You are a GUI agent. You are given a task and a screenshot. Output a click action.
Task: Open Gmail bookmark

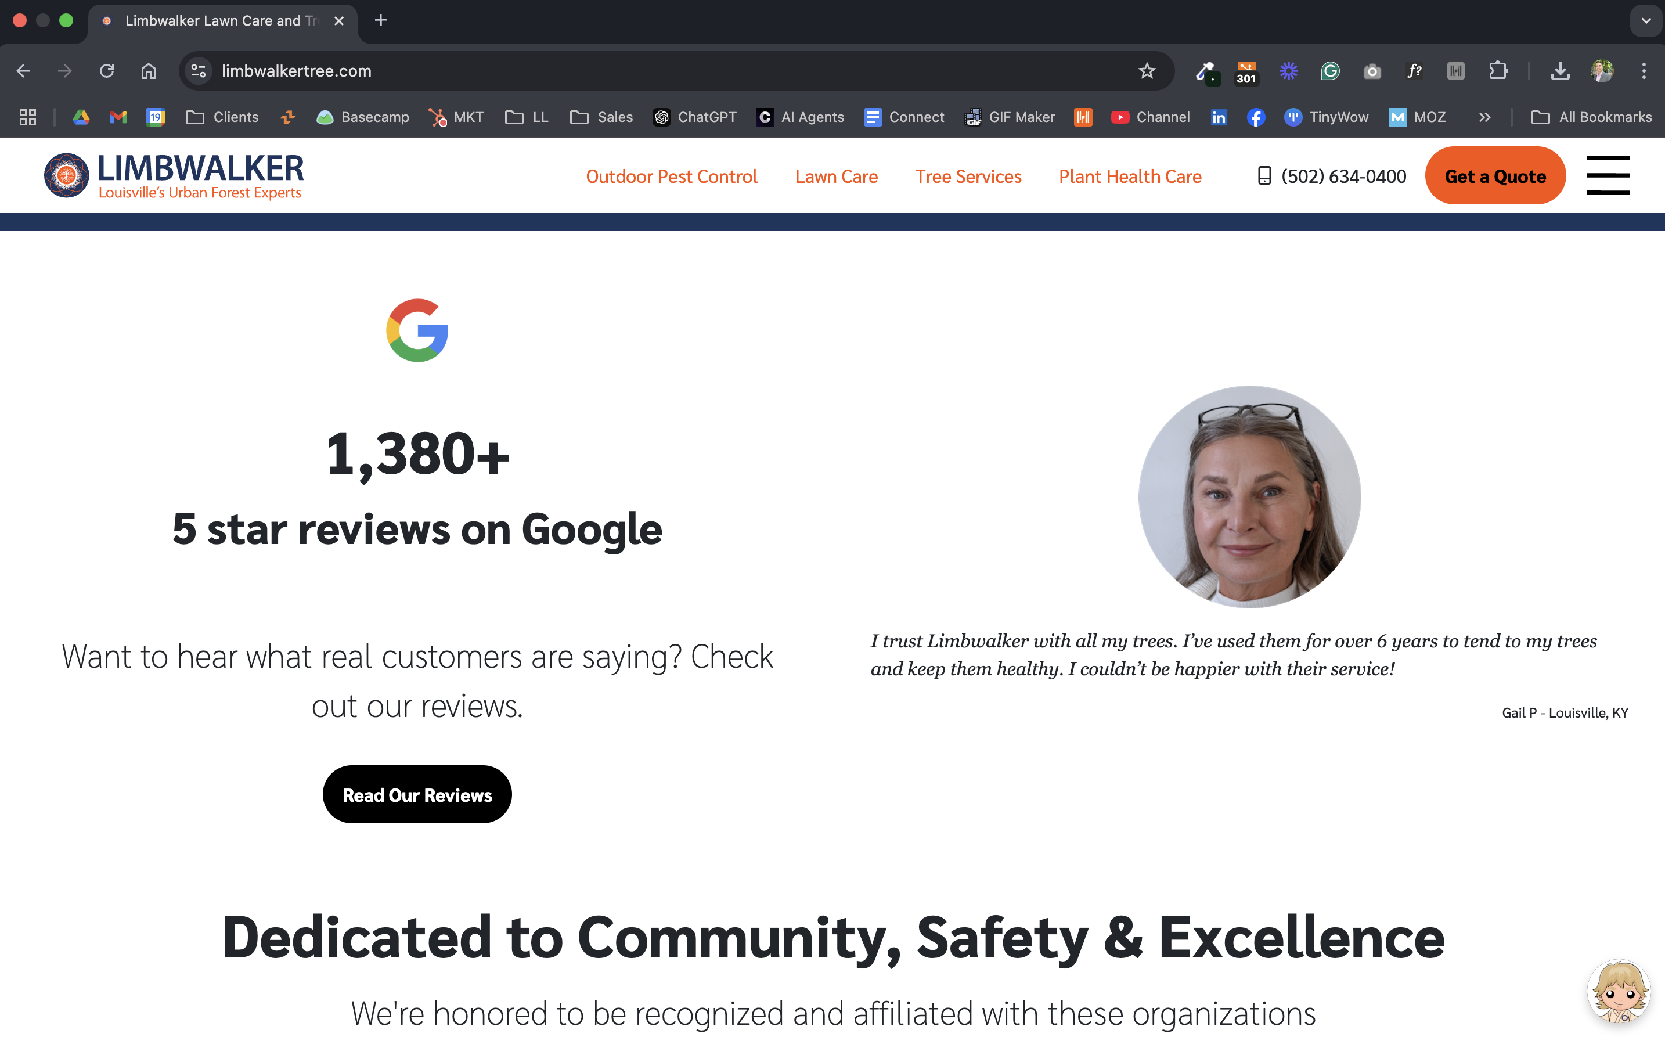118,117
